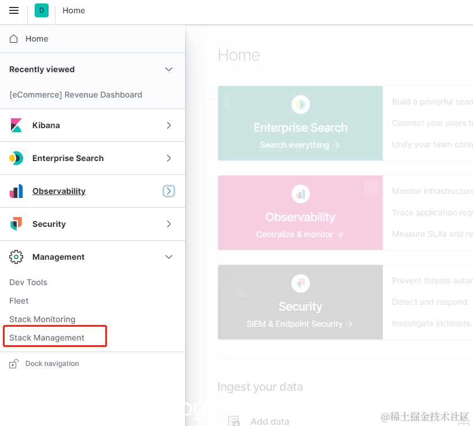473x426 pixels.
Task: Open the Security solution card
Action: (x=300, y=302)
